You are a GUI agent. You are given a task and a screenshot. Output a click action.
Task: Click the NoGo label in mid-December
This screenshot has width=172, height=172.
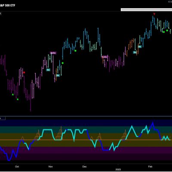tap(104, 57)
